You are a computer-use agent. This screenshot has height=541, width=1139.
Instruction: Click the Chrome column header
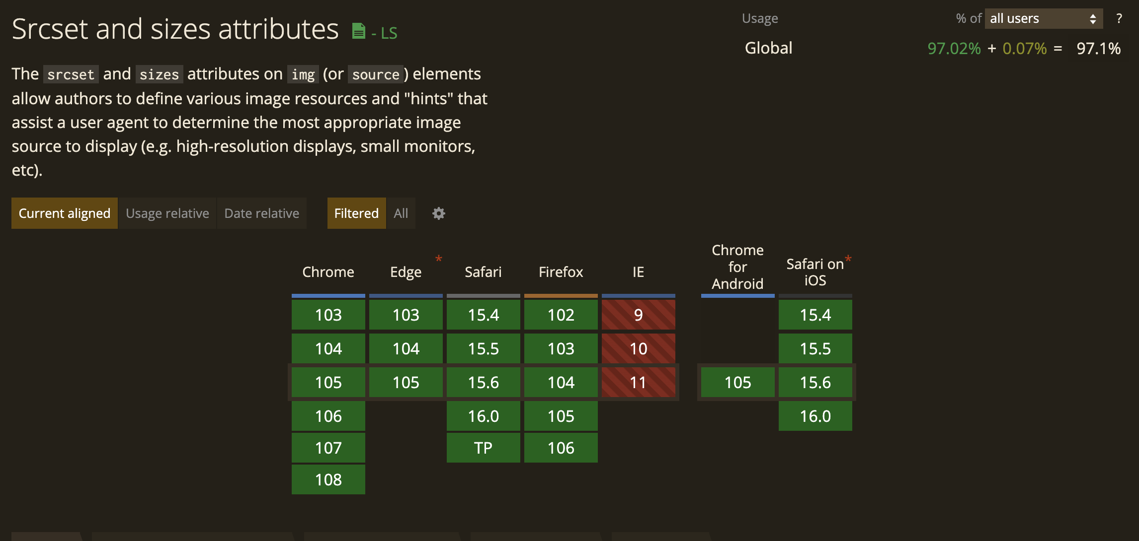(x=328, y=272)
